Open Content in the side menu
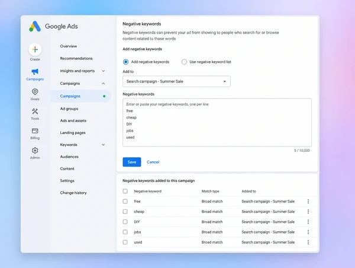Image resolution: width=355 pixels, height=268 pixels. (67, 168)
